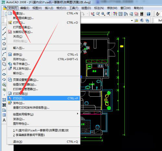
Task: Choose 网上发布(W)... menu entry
Action: [44, 69]
